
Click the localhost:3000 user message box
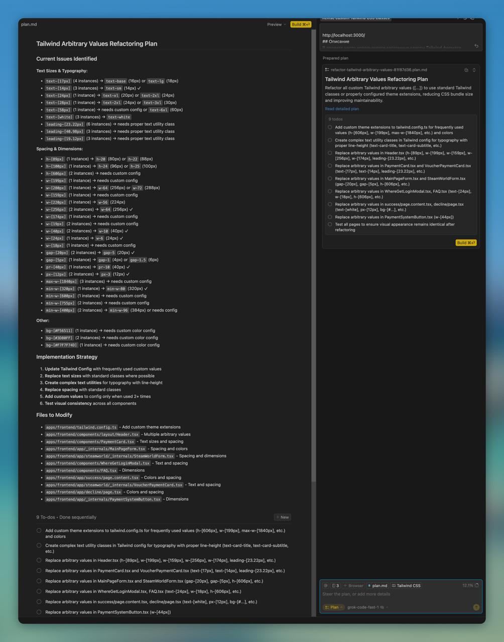coord(401,38)
